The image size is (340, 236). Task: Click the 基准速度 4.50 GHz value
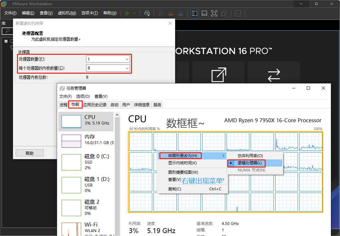point(230,223)
